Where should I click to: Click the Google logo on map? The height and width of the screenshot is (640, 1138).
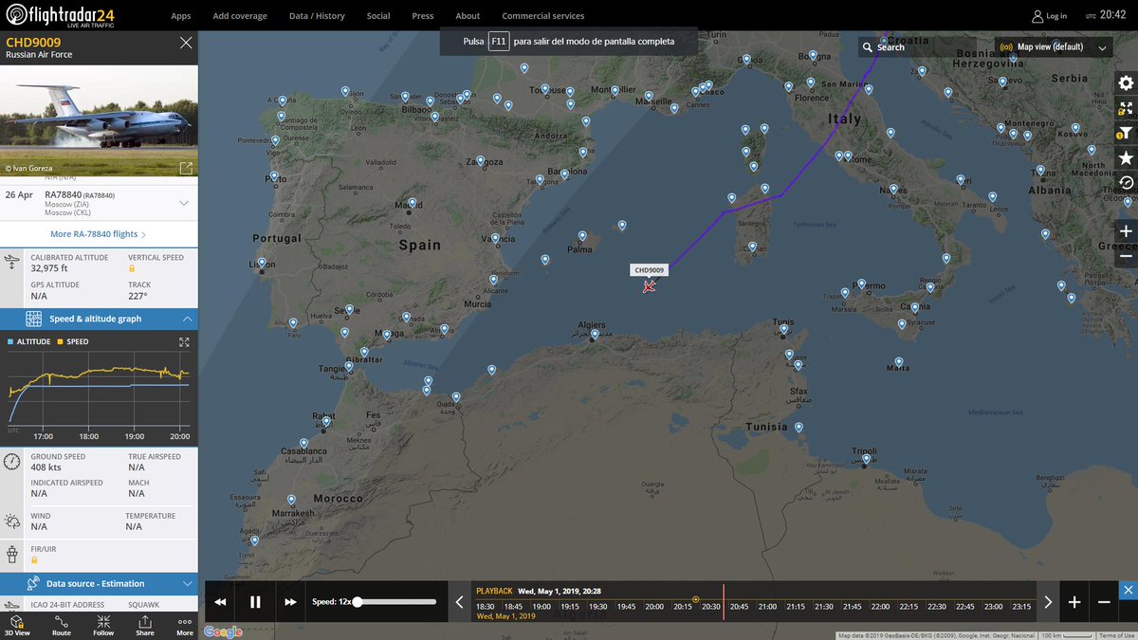pyautogui.click(x=223, y=631)
